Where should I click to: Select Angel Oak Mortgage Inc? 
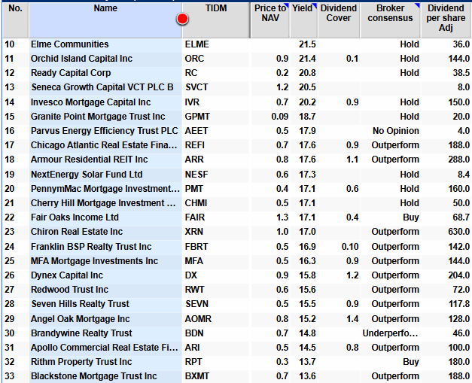click(x=80, y=319)
